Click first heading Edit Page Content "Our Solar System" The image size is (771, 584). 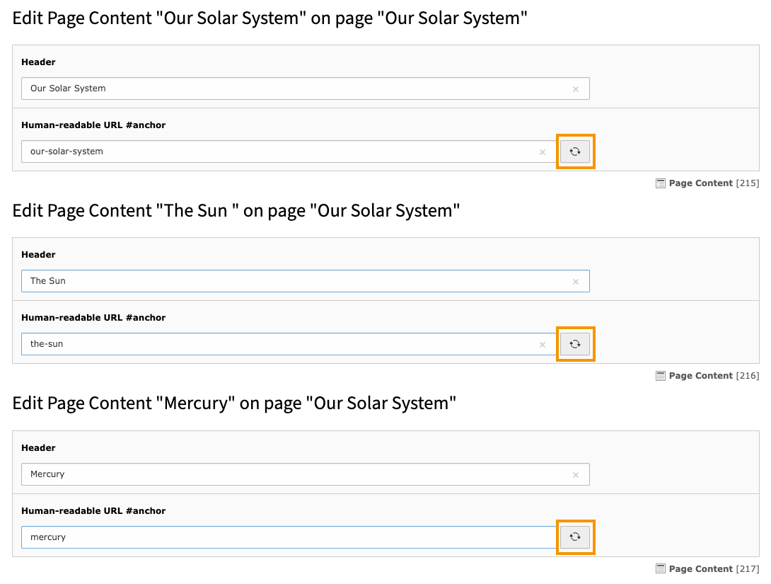click(269, 18)
